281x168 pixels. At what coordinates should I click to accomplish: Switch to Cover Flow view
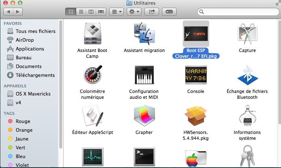point(101,12)
